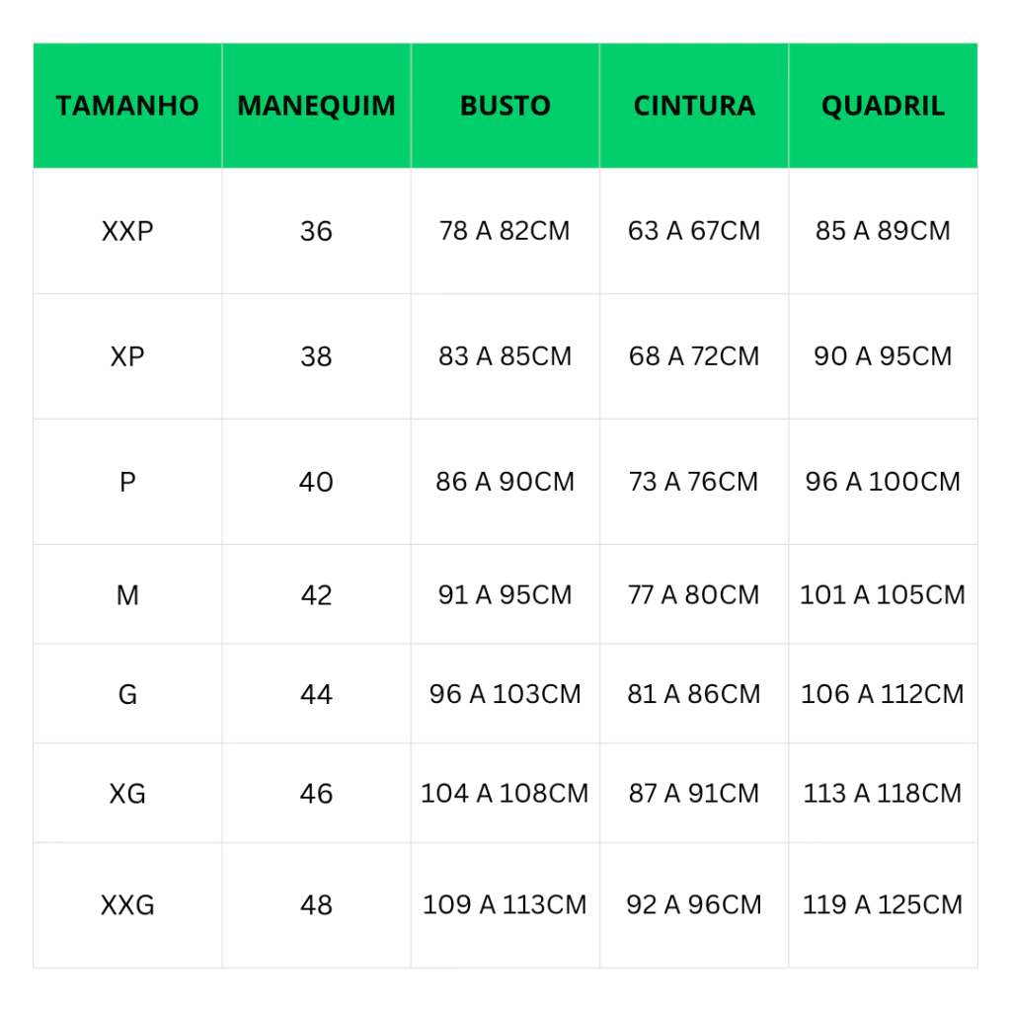Click the TAMANHO column header
1011x1011 pixels.
[x=127, y=106]
